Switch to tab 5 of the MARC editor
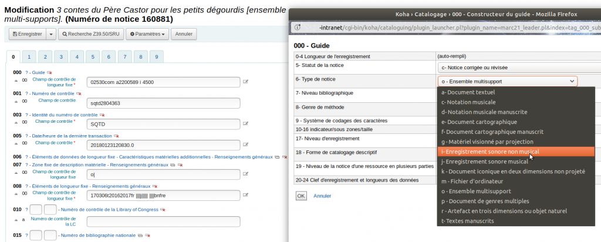Viewport: 601px width, 242px height. coord(93,57)
